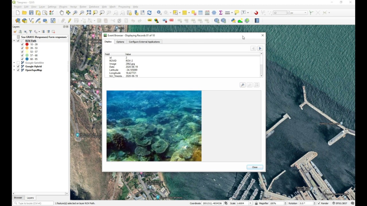Toggle editing with the pencil icon
Image resolution: width=367 pixels, height=206 pixels.
[x=69, y=21]
